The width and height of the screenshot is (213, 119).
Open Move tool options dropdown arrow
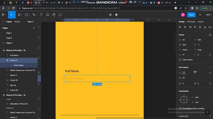[14, 15]
